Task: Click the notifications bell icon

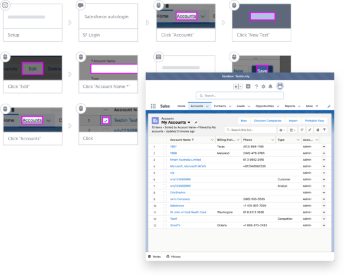Action: click(271, 87)
